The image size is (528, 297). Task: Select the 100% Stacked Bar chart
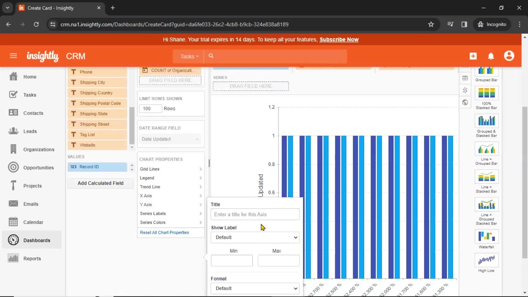pyautogui.click(x=486, y=98)
